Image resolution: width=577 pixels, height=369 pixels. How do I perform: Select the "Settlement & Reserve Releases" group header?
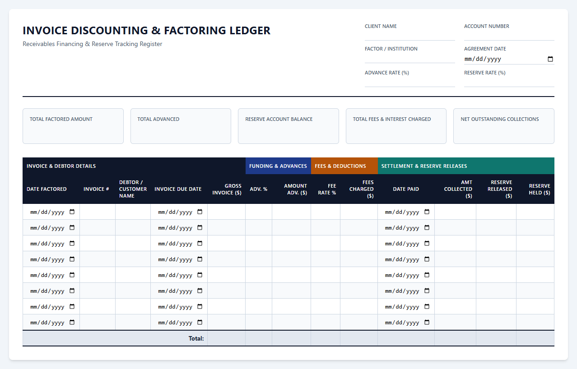point(466,166)
